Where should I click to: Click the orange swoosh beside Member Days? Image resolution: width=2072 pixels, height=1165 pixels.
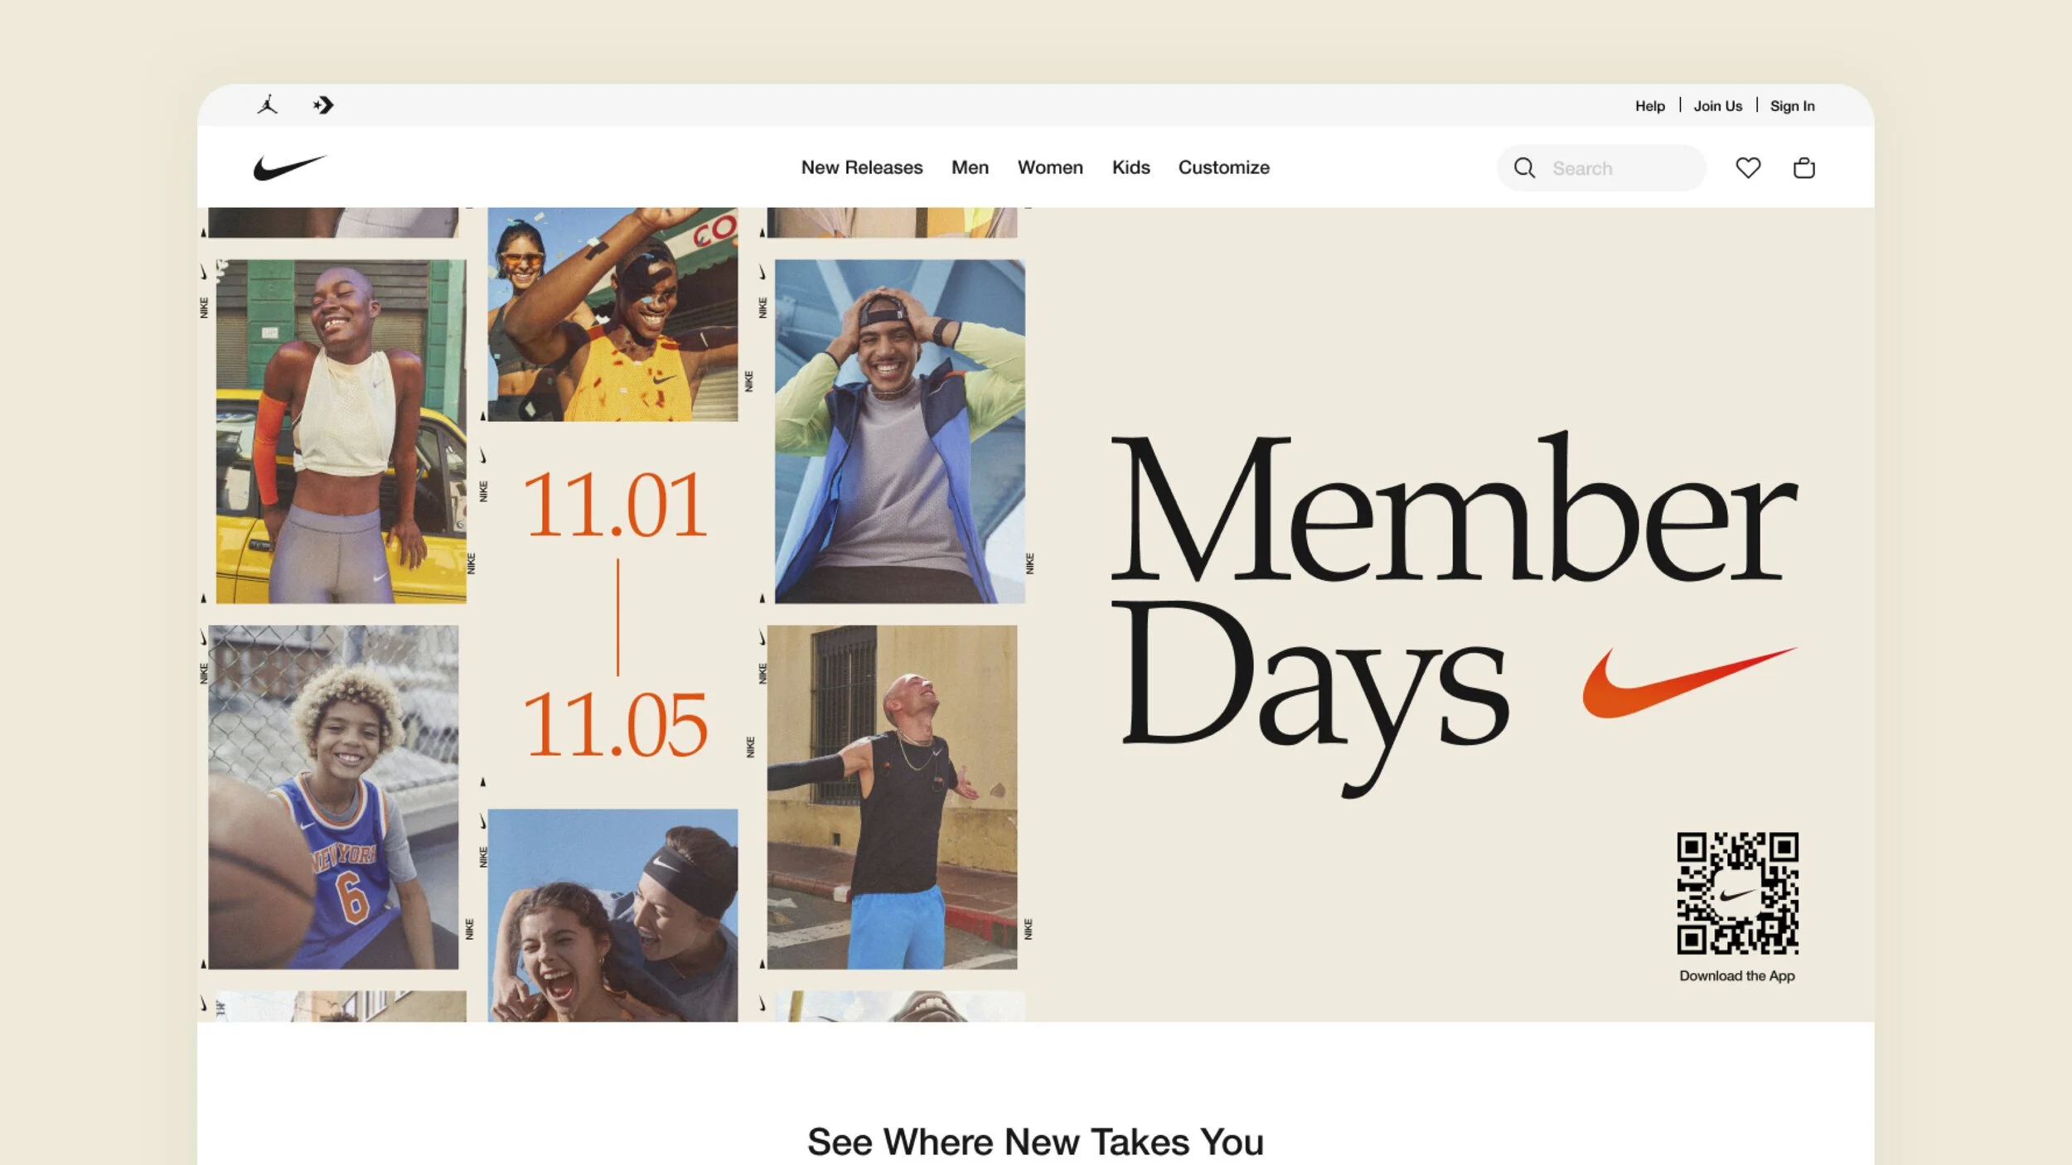click(1689, 683)
